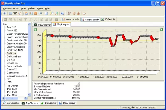Click the blank new document icon
The width and height of the screenshot is (166, 110).
tap(46, 13)
